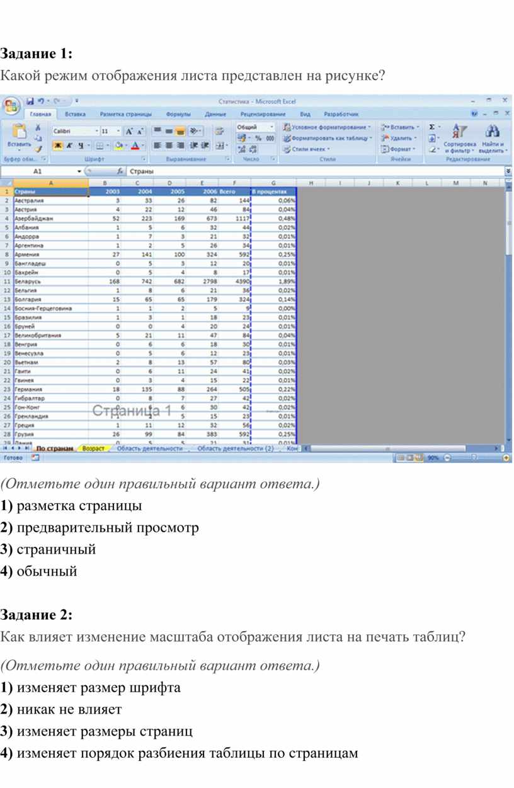The height and width of the screenshot is (788, 514).
Task: Click the vertical scrollbar of the sheet
Action: [x=509, y=220]
